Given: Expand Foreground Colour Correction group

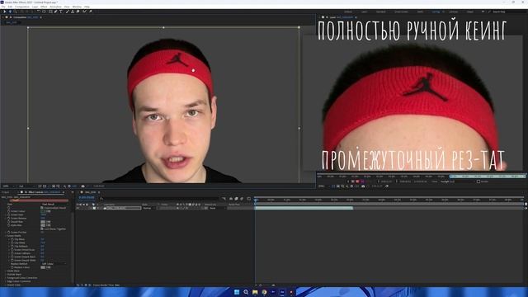Looking at the screenshot, I should [6, 278].
